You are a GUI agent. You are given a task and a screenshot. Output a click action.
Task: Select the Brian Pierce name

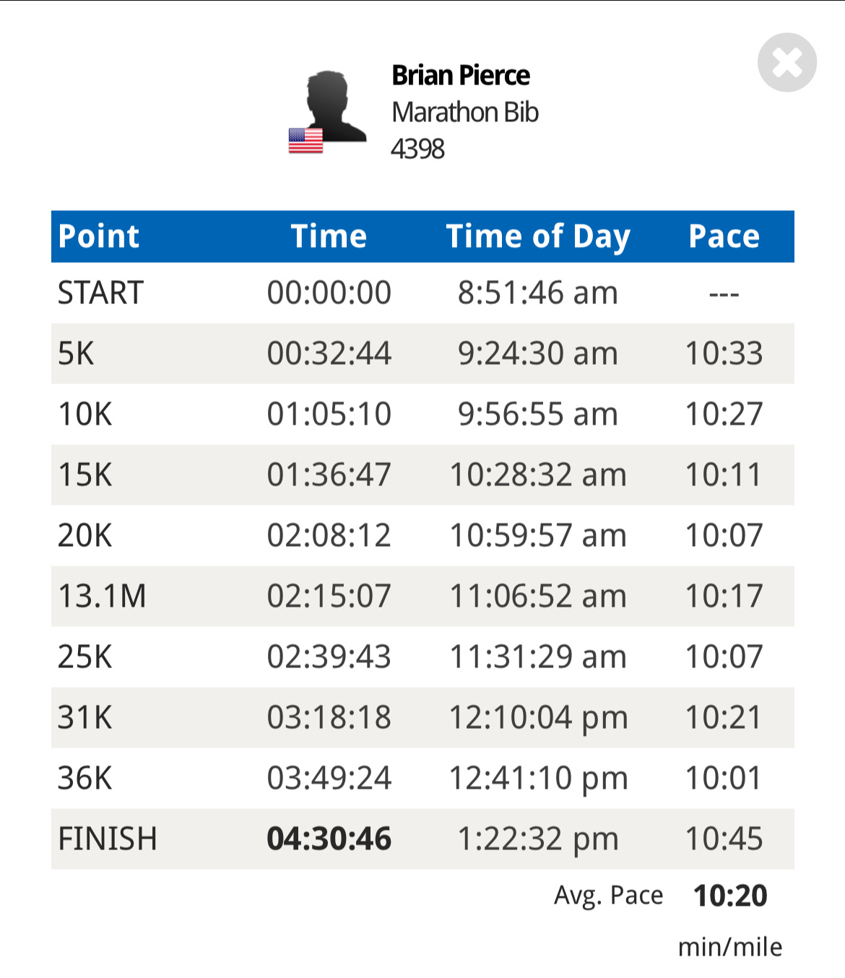click(461, 75)
